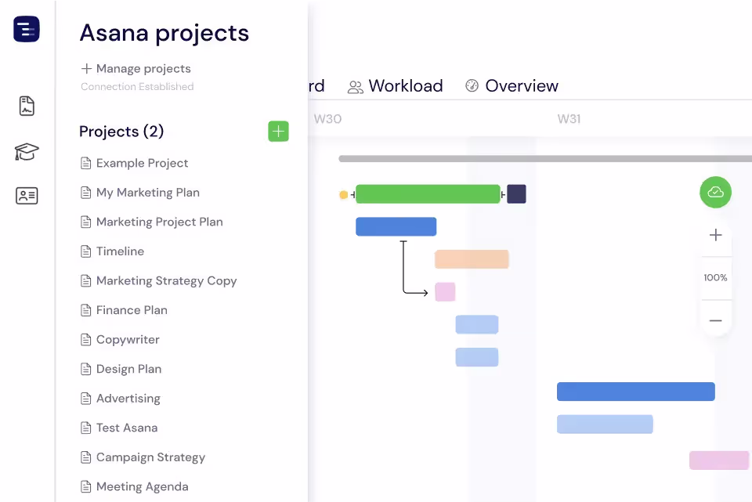
Task: Click the document icon beside My Marketing Plan
Action: 86,193
